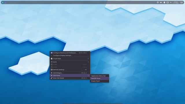Choose Add Widgets from the context menu
The image size is (185, 104).
(x=70, y=73)
